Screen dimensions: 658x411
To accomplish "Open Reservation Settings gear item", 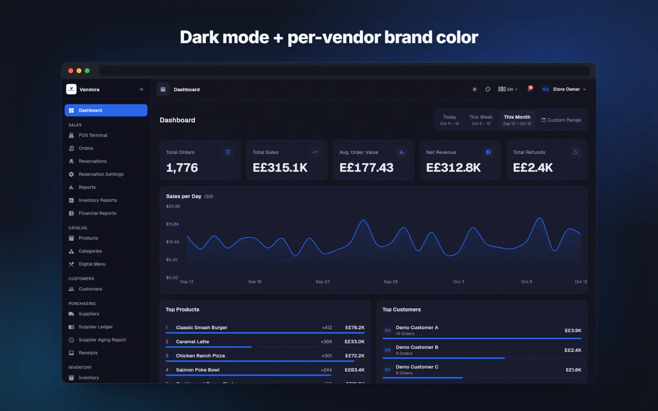I will 106,174.
